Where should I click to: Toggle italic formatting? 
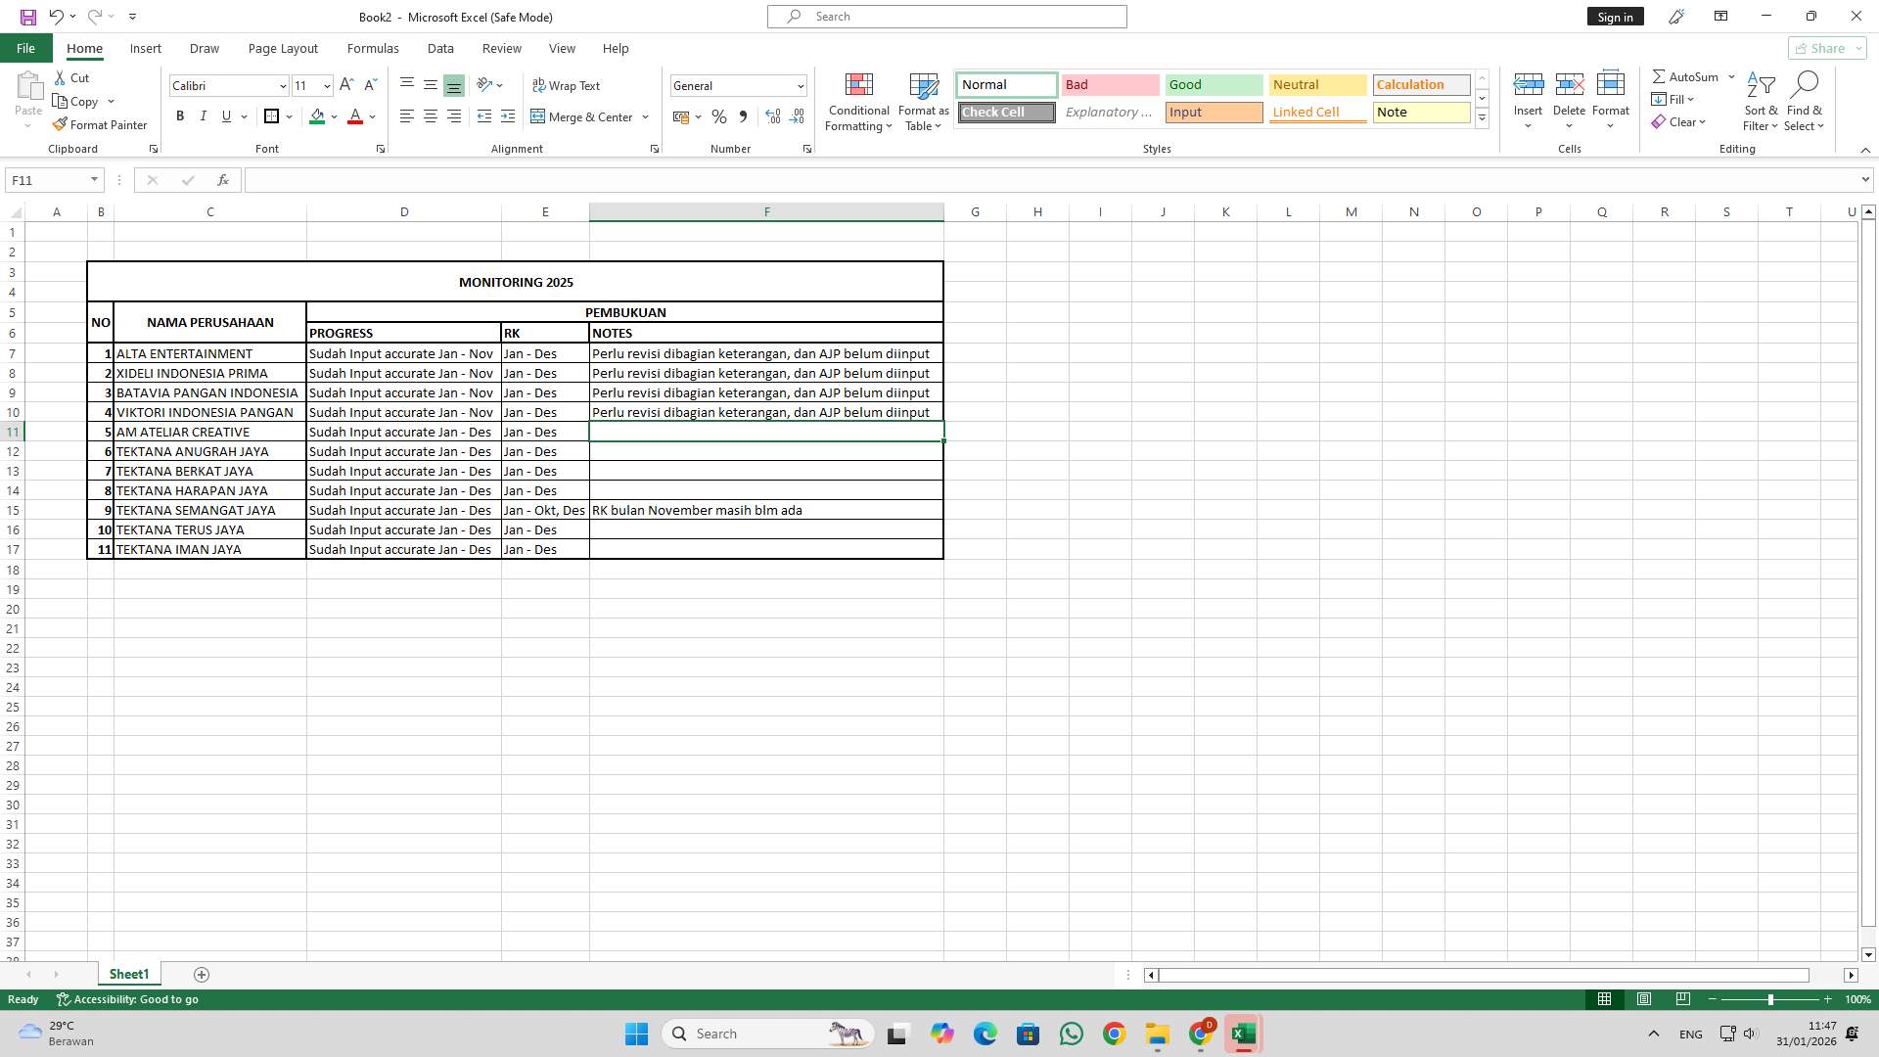[204, 116]
